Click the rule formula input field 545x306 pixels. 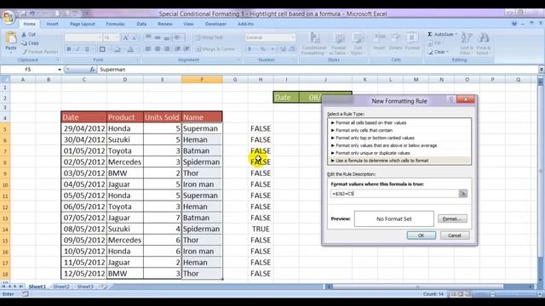pos(394,194)
